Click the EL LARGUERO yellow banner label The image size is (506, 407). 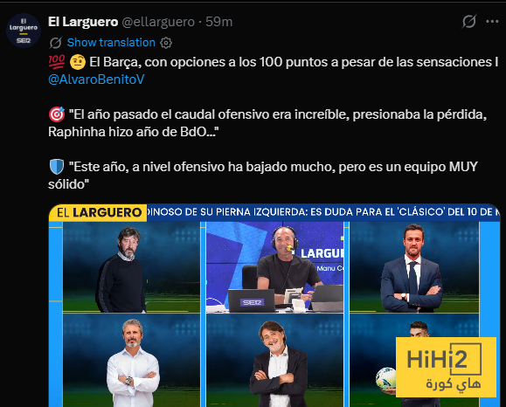98,212
